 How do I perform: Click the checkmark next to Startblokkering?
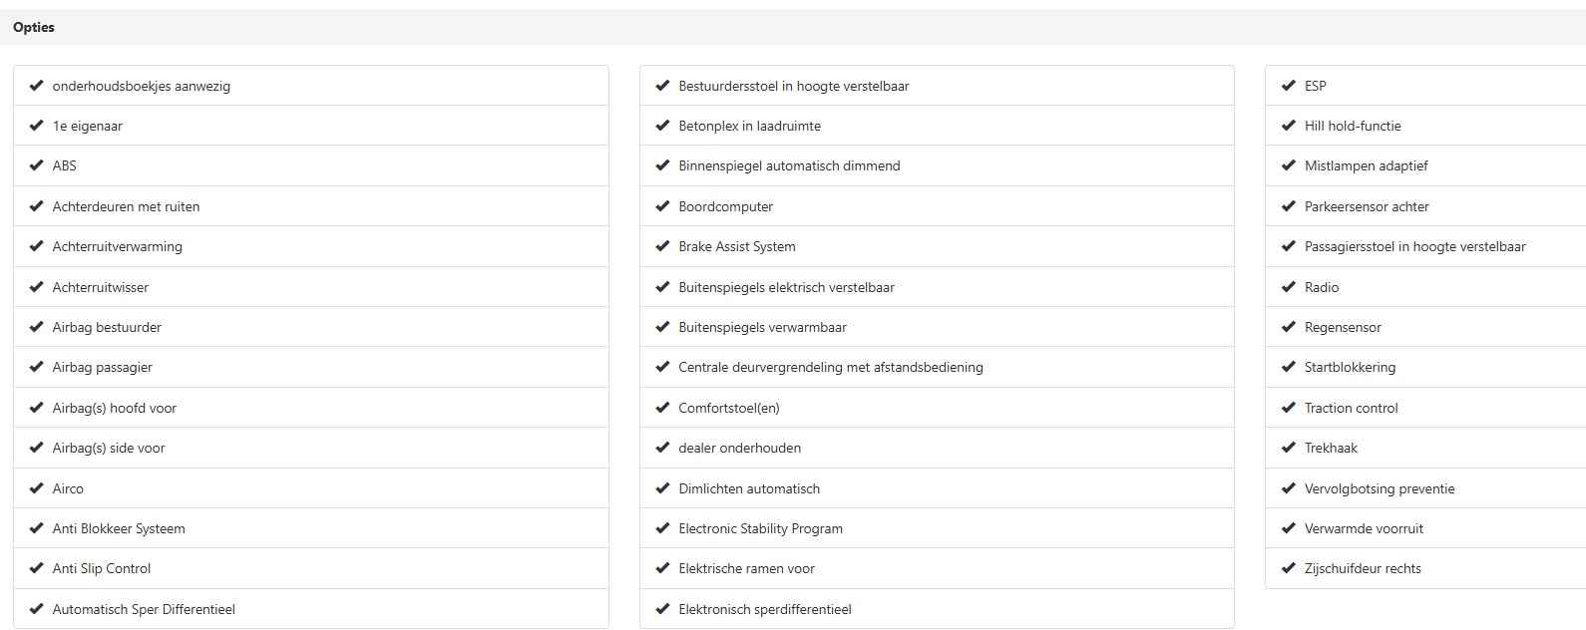tap(1289, 367)
